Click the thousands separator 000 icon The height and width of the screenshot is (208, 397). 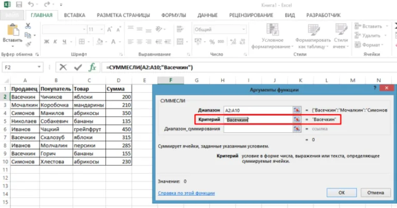point(221,42)
